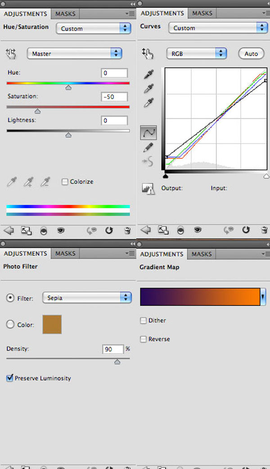Image resolution: width=270 pixels, height=469 pixels.
Task: Enable the Colorize checkbox
Action: (65, 182)
